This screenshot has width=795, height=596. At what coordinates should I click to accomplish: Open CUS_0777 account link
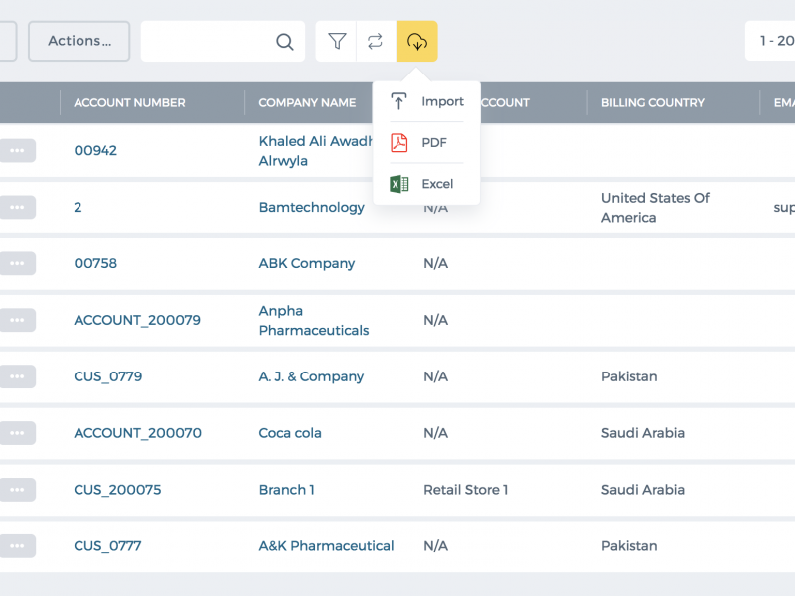tap(107, 545)
